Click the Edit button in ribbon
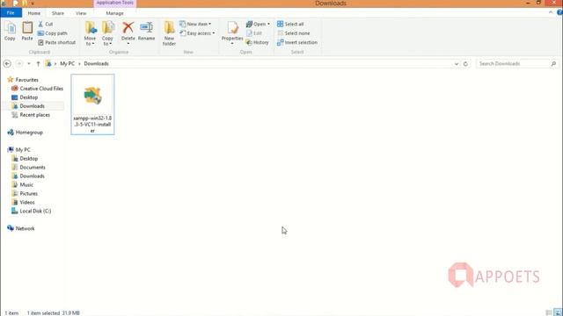The height and width of the screenshot is (316, 563). pyautogui.click(x=254, y=33)
